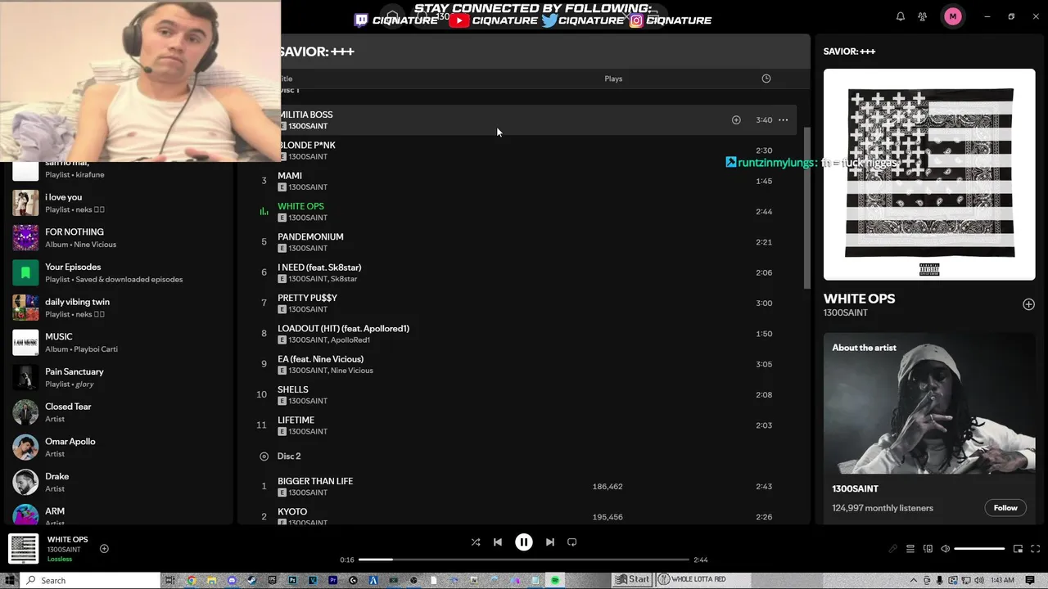Viewport: 1048px width, 589px height.
Task: Select the LIFETIME track
Action: 524,425
